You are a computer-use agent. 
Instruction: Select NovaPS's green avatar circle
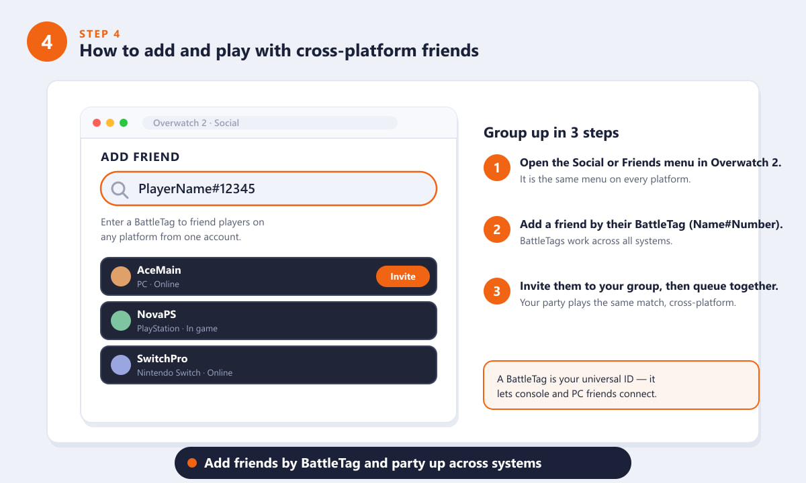pos(121,321)
